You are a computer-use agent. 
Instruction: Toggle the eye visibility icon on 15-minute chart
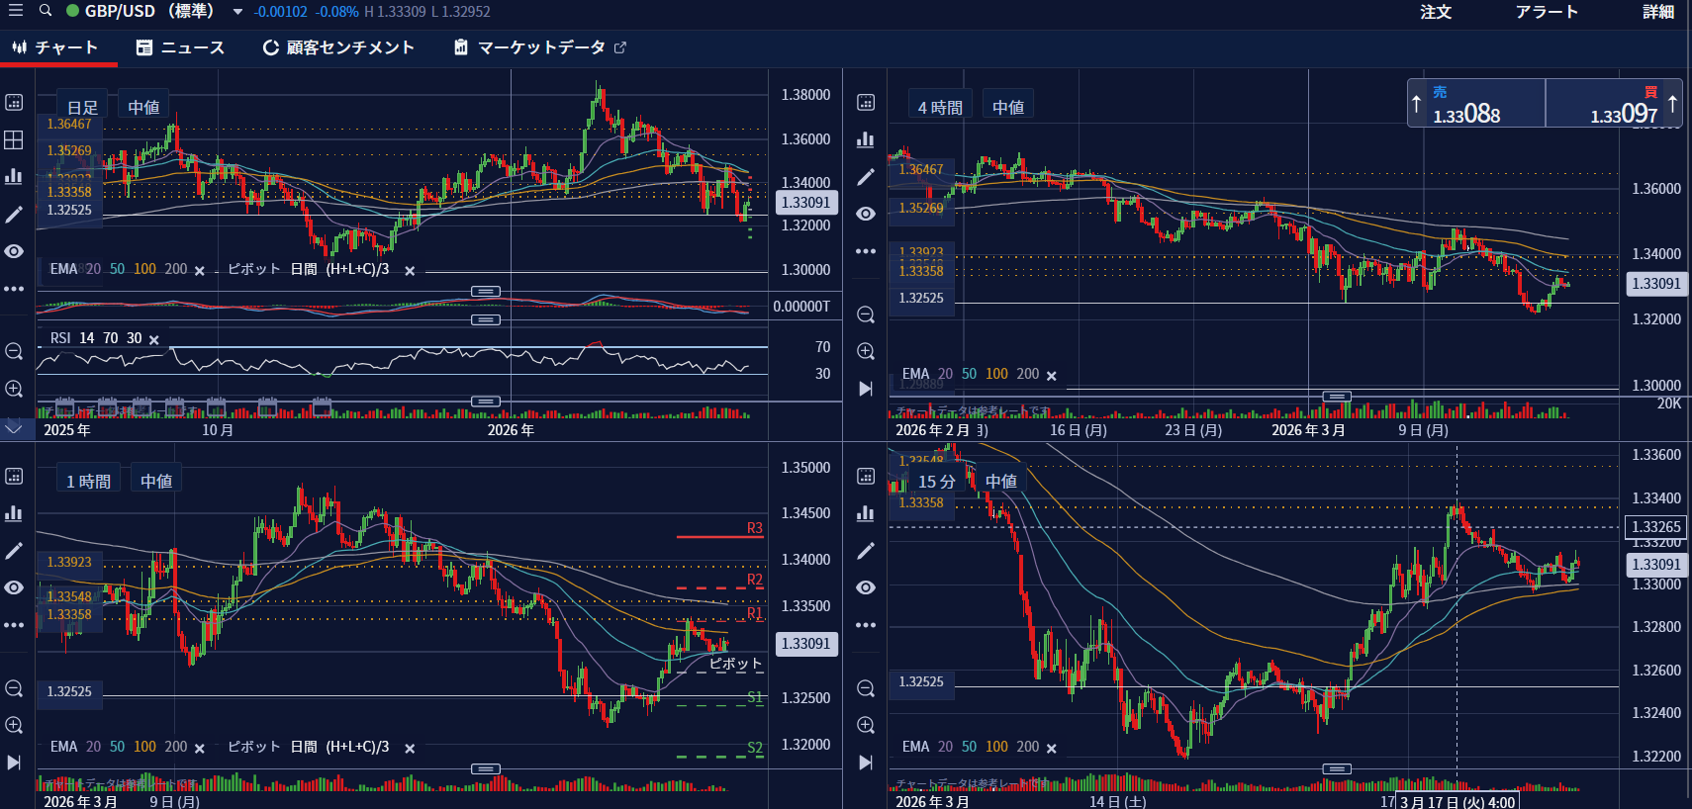pos(866,587)
